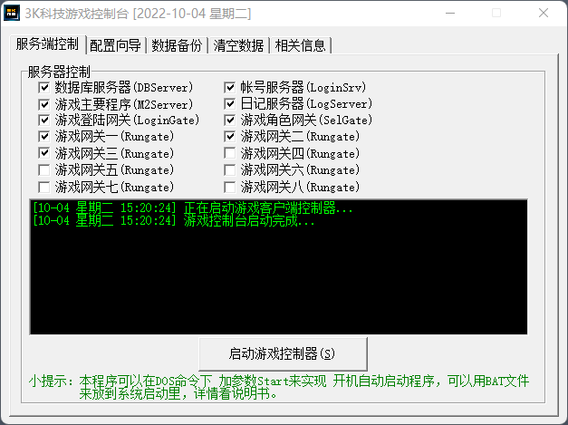Close the 3K科技游戏控制台 window
The height and width of the screenshot is (425, 568).
543,13
